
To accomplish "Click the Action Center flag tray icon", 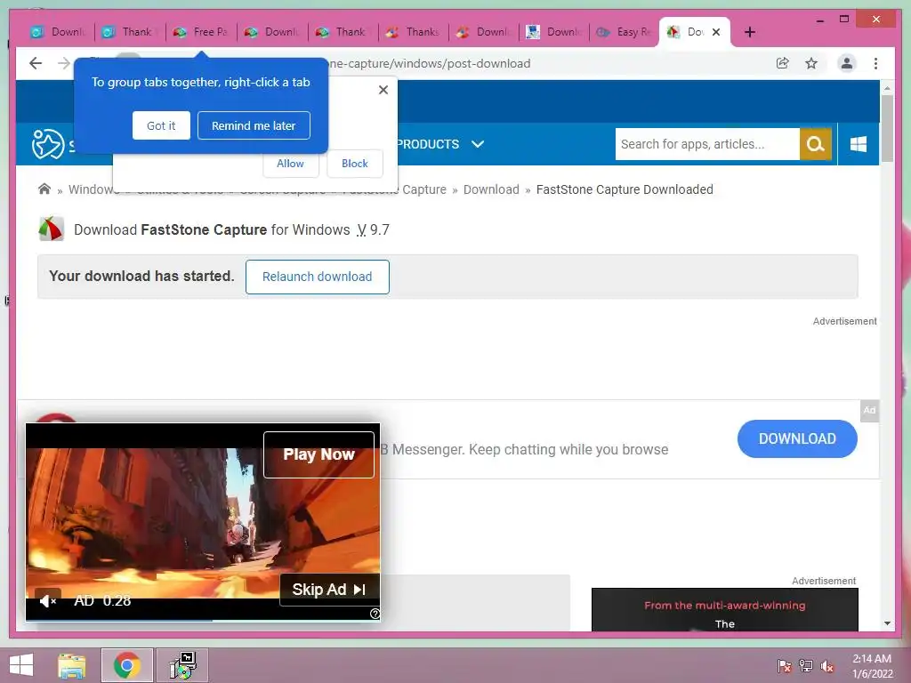I will click(784, 666).
